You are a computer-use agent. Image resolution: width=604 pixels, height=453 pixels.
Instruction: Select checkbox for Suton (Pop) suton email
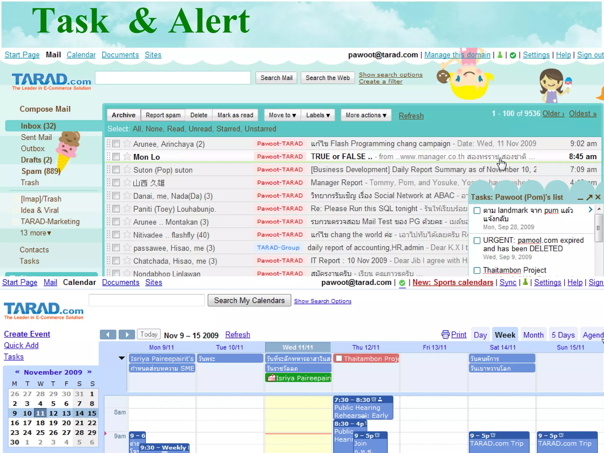tap(116, 170)
